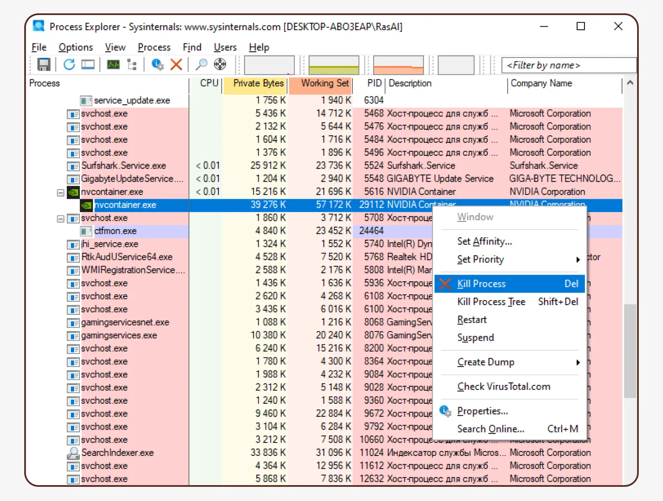Expand the Create Dump submenu arrow
Image resolution: width=663 pixels, height=501 pixels.
(578, 362)
